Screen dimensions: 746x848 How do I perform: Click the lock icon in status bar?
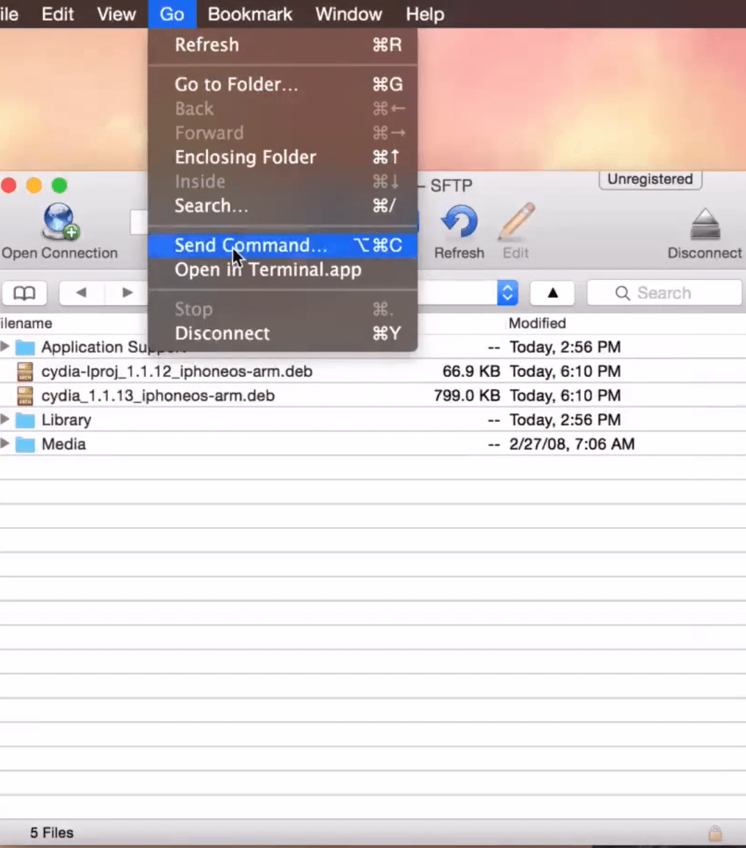point(715,833)
